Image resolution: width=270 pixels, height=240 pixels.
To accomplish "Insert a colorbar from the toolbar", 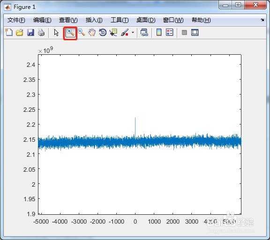I will pyautogui.click(x=159, y=32).
